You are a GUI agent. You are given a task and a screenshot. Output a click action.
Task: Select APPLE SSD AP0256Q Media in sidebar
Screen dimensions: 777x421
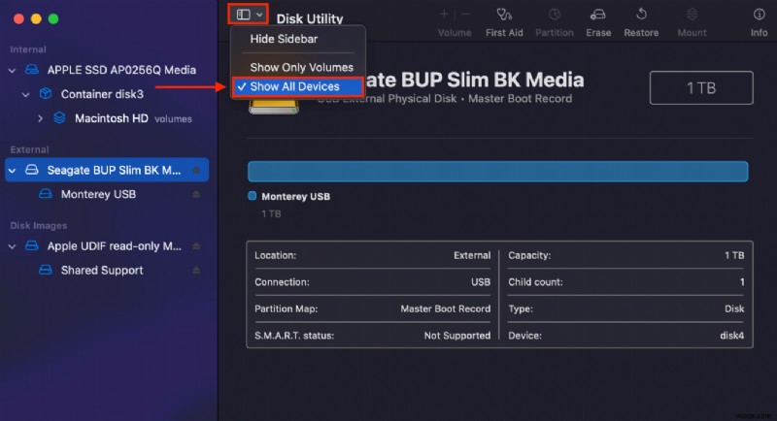(121, 70)
